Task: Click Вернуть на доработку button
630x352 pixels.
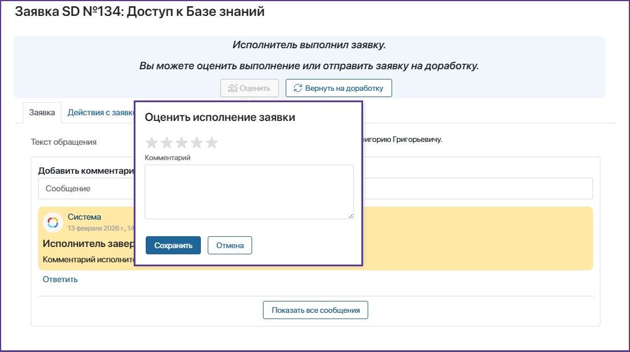Action: point(339,88)
